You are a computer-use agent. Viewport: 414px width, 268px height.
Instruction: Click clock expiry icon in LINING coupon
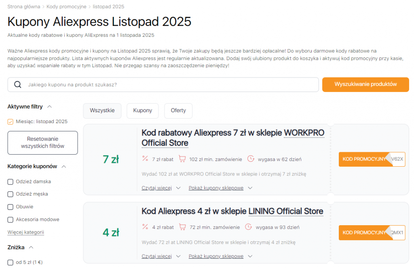248,227
